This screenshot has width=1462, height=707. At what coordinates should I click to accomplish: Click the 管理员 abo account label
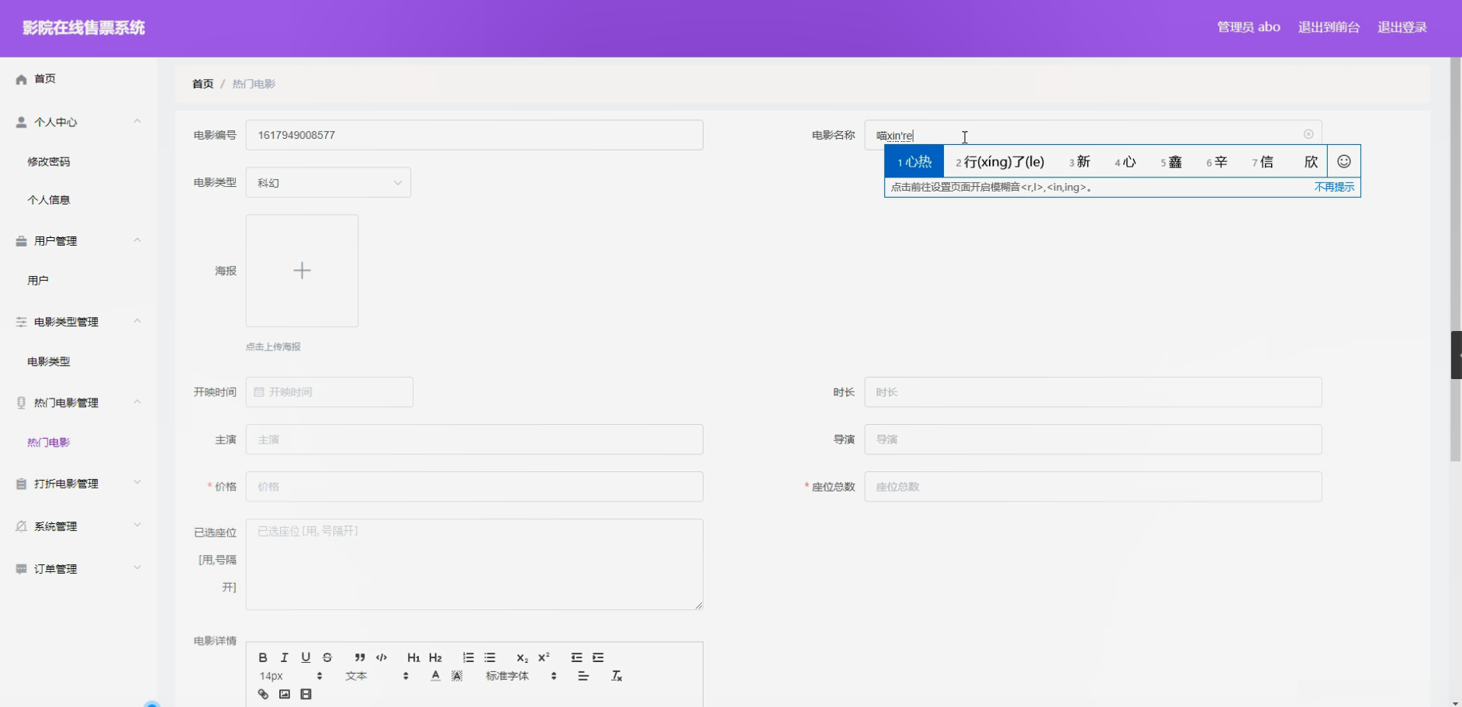pos(1249,27)
